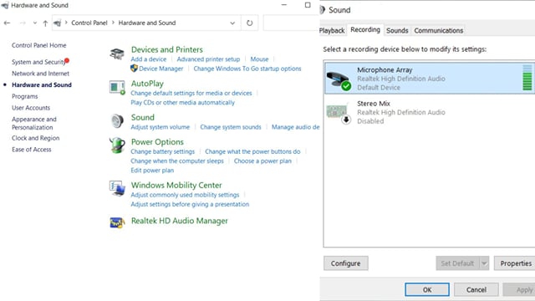Viewport: 535px width, 301px height.
Task: Click the Apply button
Action: coord(519,290)
